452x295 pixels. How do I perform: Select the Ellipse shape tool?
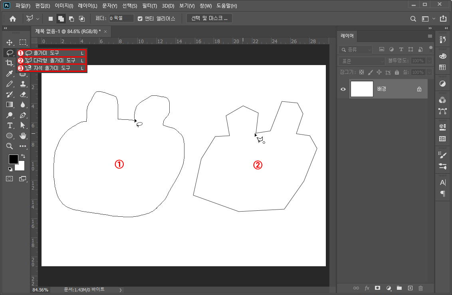[x=10, y=136]
